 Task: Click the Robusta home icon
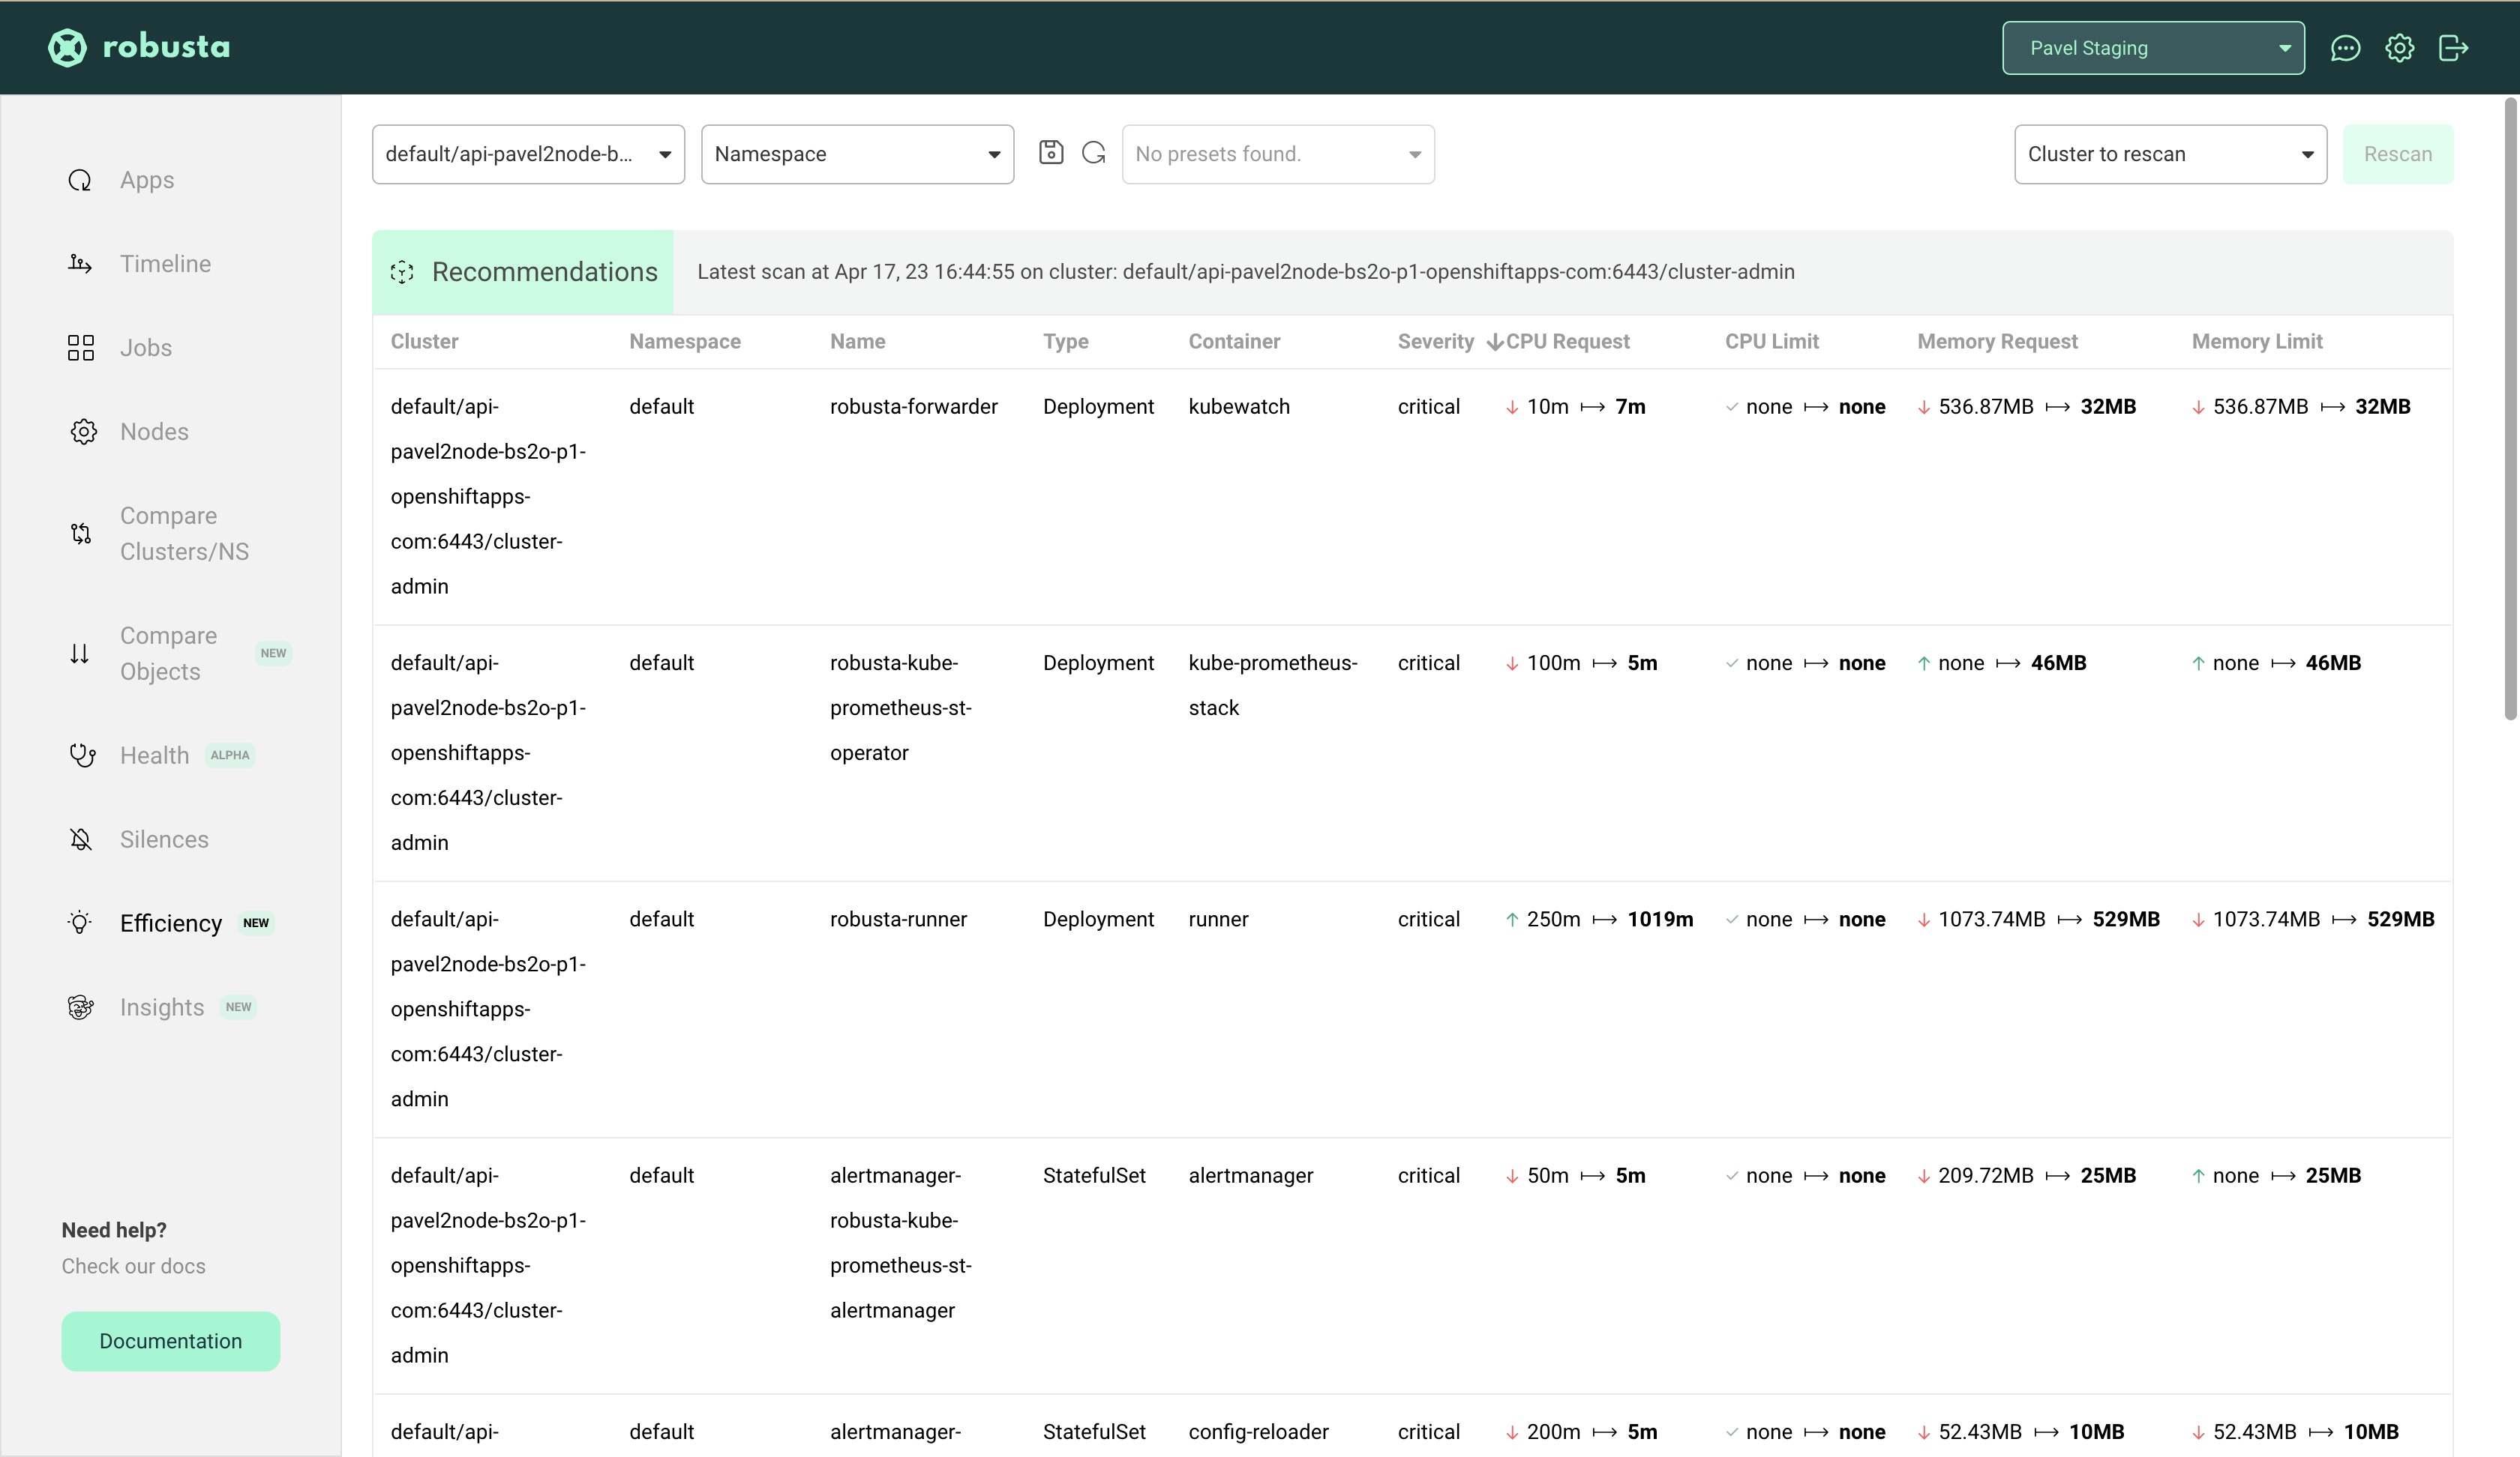point(66,46)
